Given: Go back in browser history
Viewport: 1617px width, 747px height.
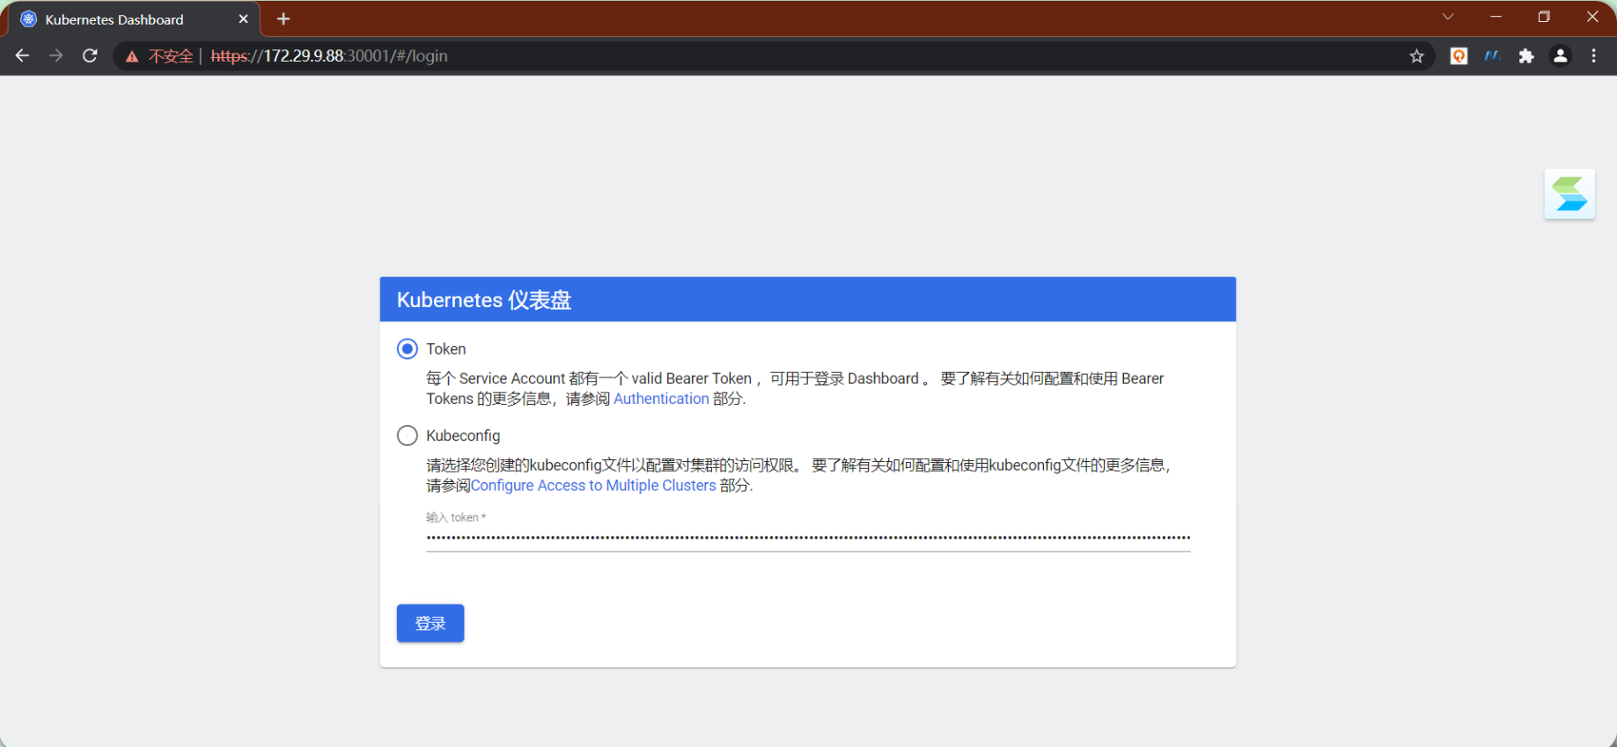Looking at the screenshot, I should [x=22, y=55].
